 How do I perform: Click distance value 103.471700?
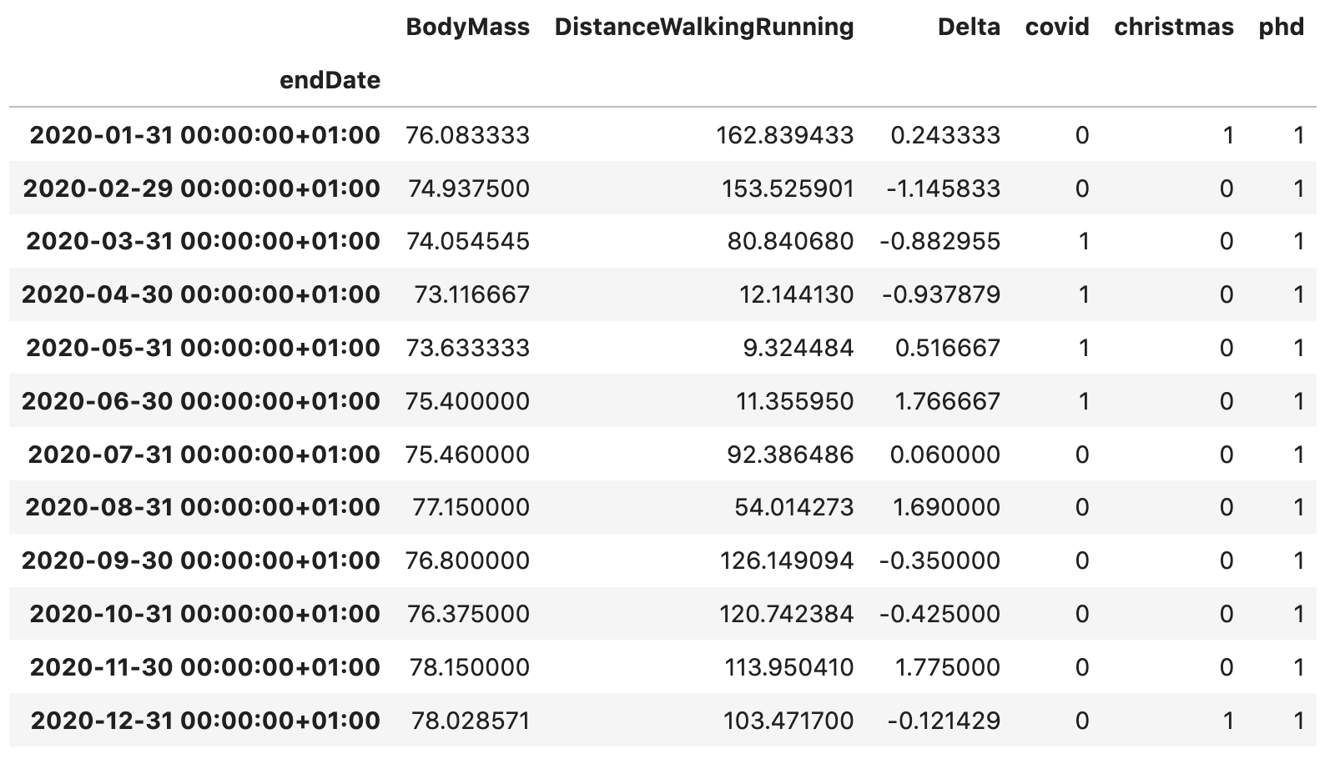point(788,721)
